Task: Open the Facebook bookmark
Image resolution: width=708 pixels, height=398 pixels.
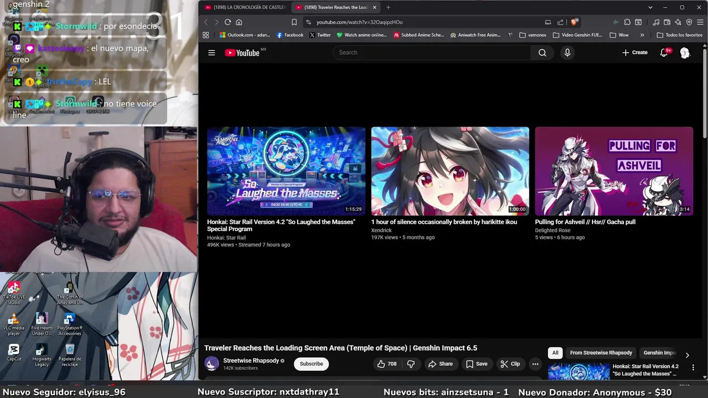Action: click(289, 35)
